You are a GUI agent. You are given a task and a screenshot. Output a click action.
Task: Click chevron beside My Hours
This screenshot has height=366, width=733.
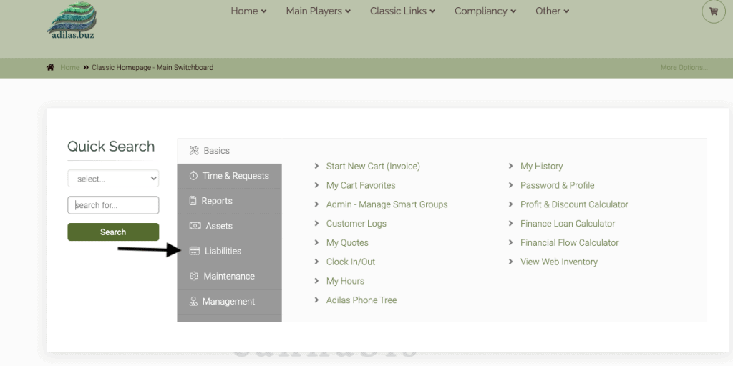pos(316,280)
